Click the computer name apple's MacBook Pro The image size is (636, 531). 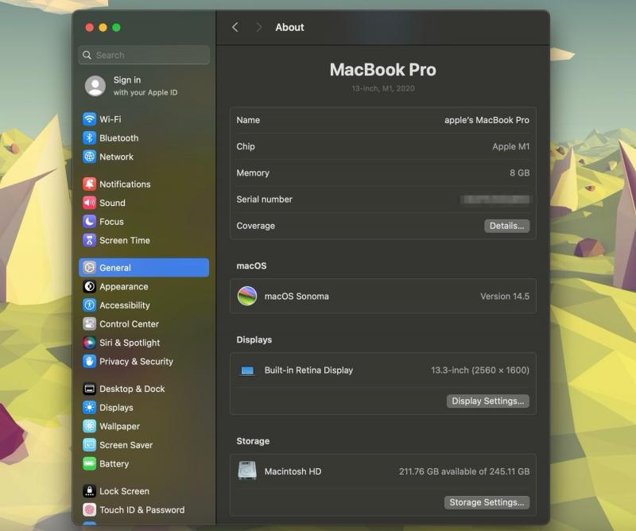(487, 120)
